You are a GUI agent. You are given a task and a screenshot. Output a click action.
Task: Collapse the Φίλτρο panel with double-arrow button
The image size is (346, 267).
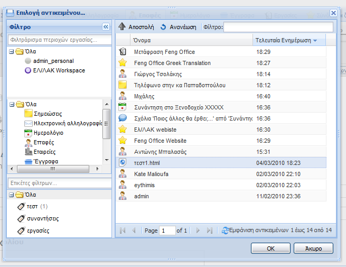105,26
